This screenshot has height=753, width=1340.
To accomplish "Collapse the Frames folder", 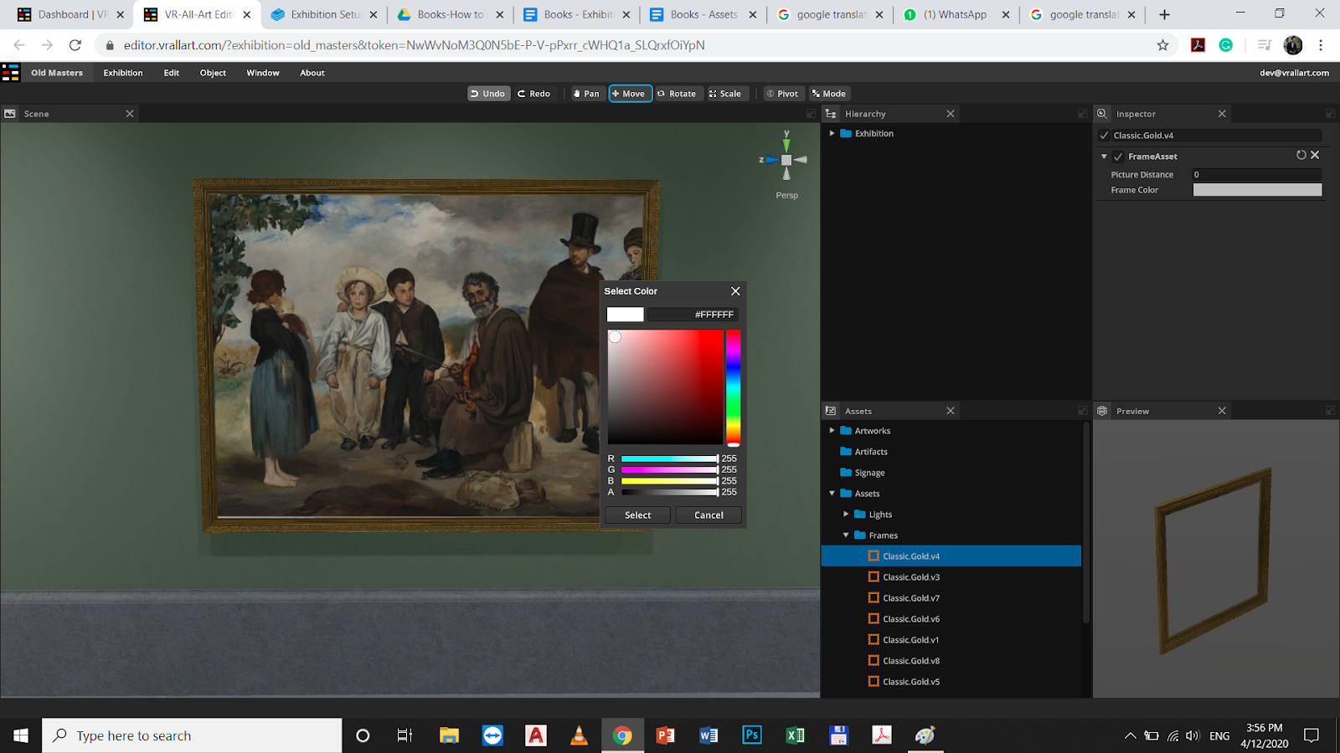I will 846,535.
